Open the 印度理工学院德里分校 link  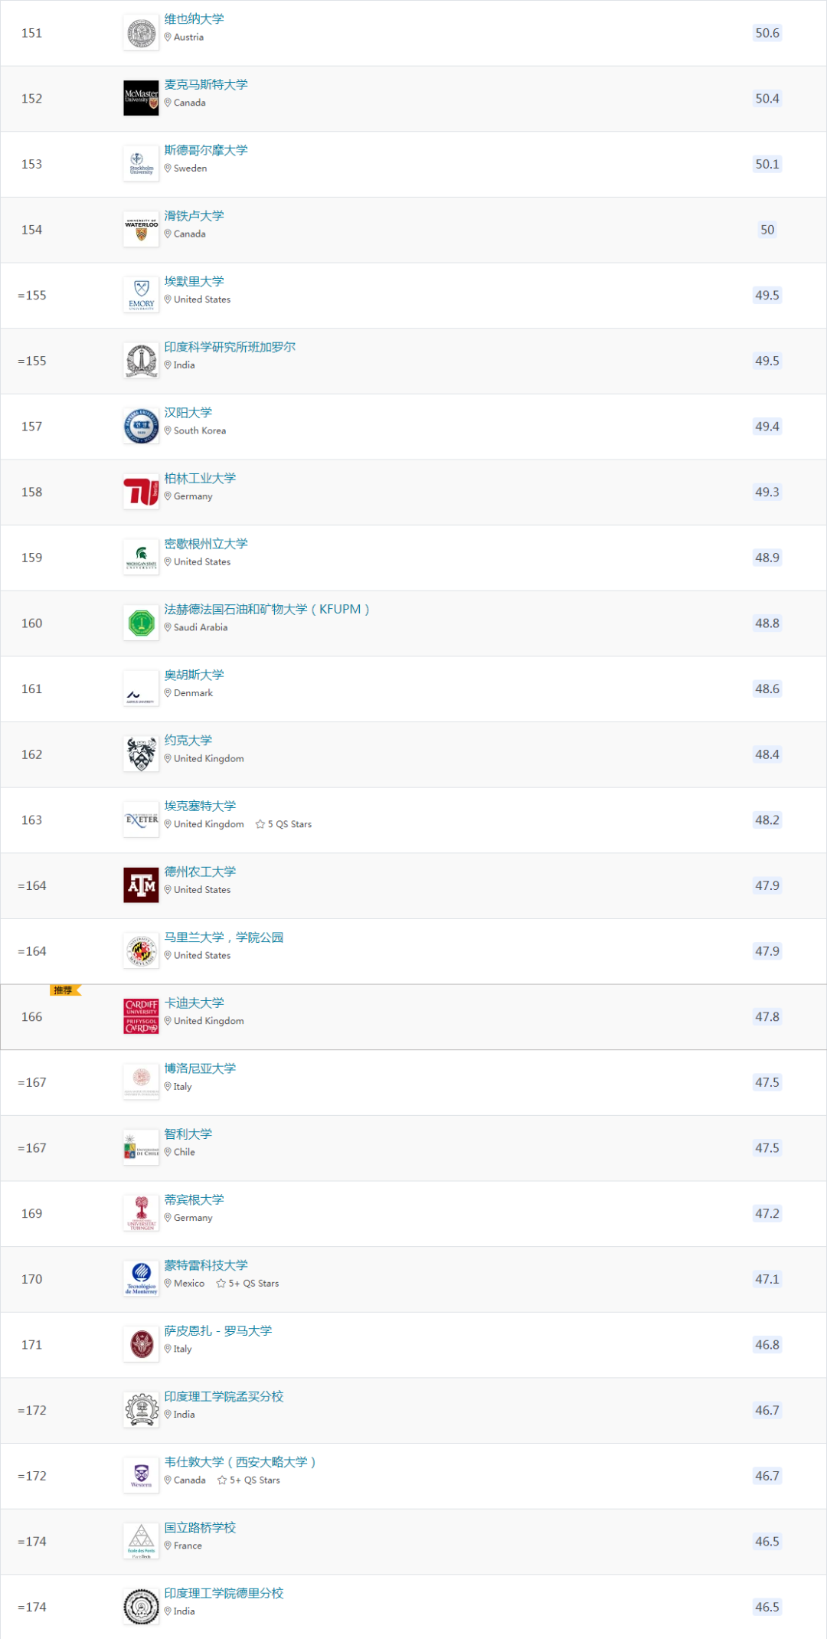224,1593
